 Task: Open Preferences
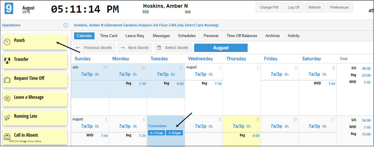[x=340, y=7]
